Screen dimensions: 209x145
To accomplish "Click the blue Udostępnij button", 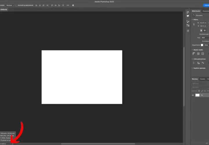I will [206, 5].
